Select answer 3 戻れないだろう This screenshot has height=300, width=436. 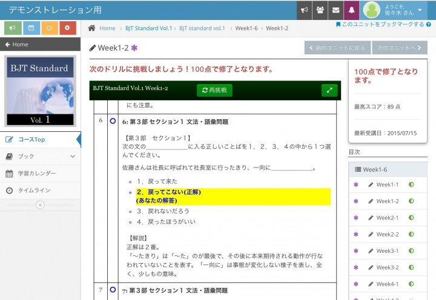tap(163, 211)
